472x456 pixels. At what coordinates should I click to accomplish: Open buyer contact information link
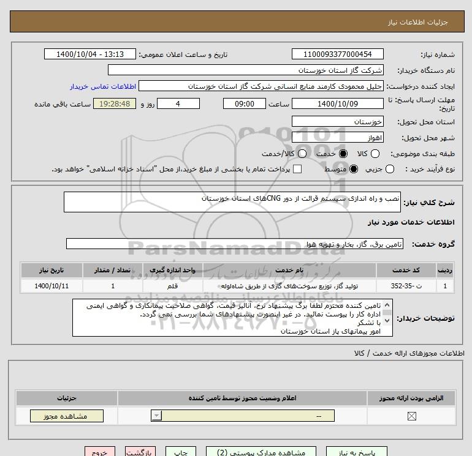click(x=103, y=86)
